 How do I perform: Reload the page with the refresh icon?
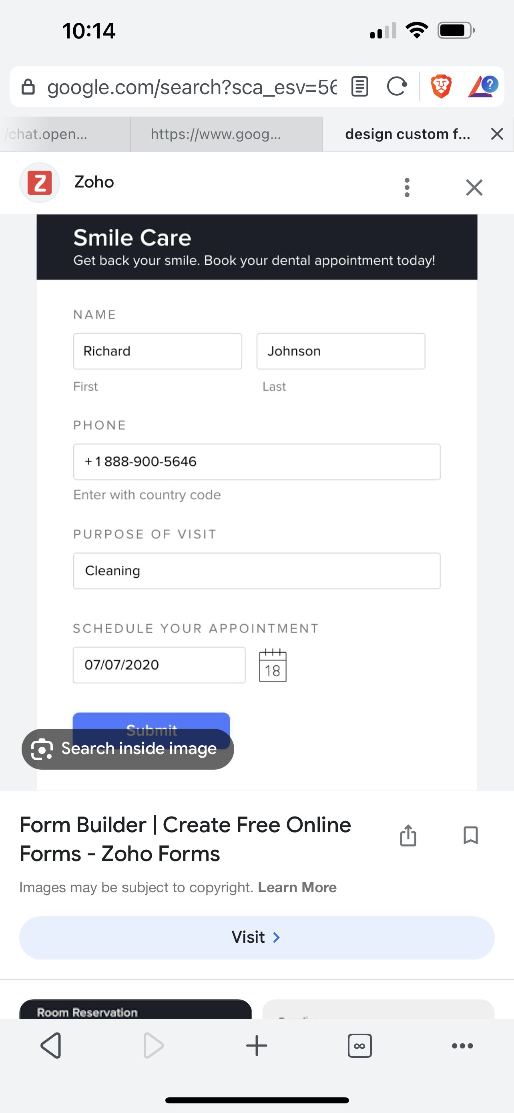[397, 87]
